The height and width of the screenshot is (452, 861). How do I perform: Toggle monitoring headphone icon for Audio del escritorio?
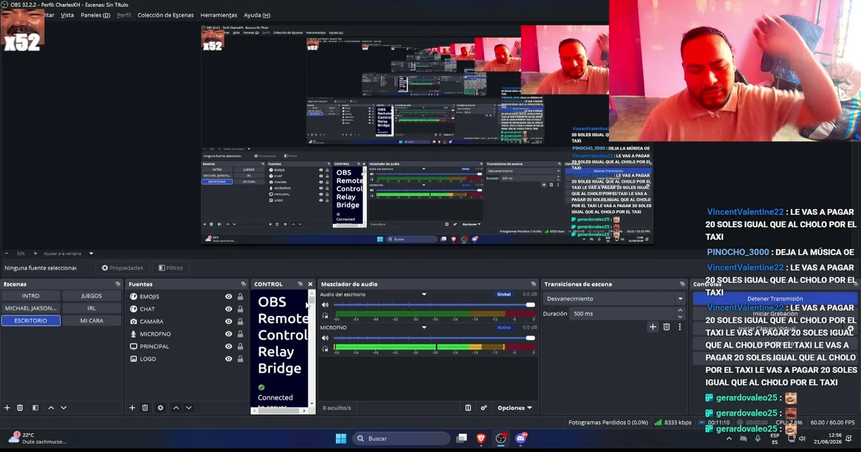(325, 316)
